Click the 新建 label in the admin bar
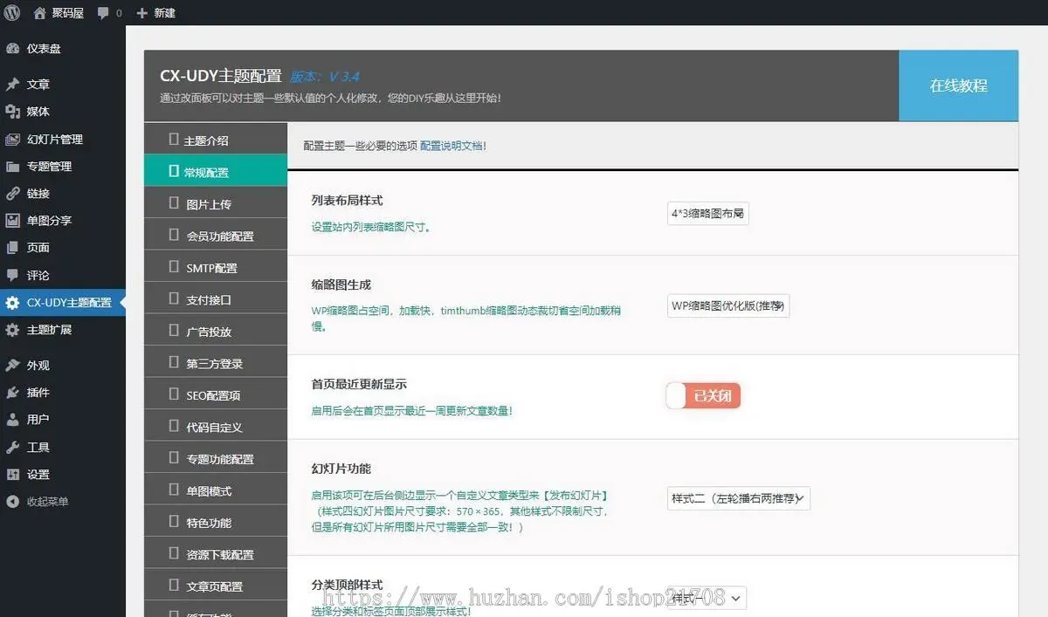 (164, 13)
